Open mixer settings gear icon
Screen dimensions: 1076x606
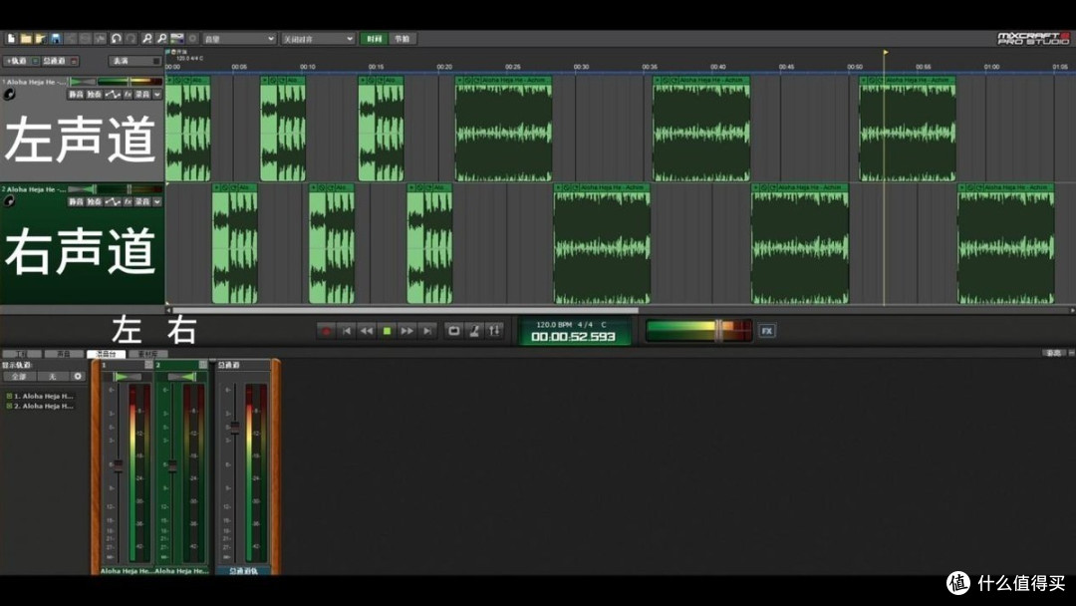[x=78, y=377]
